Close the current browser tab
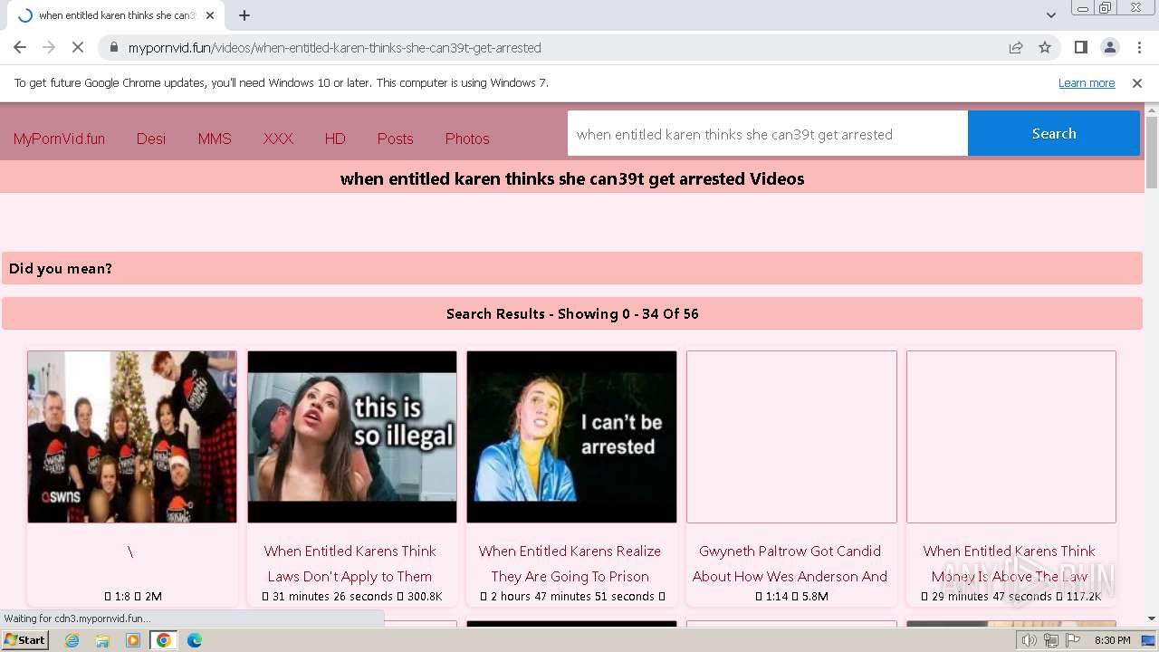Image resolution: width=1159 pixels, height=652 pixels. [x=210, y=15]
